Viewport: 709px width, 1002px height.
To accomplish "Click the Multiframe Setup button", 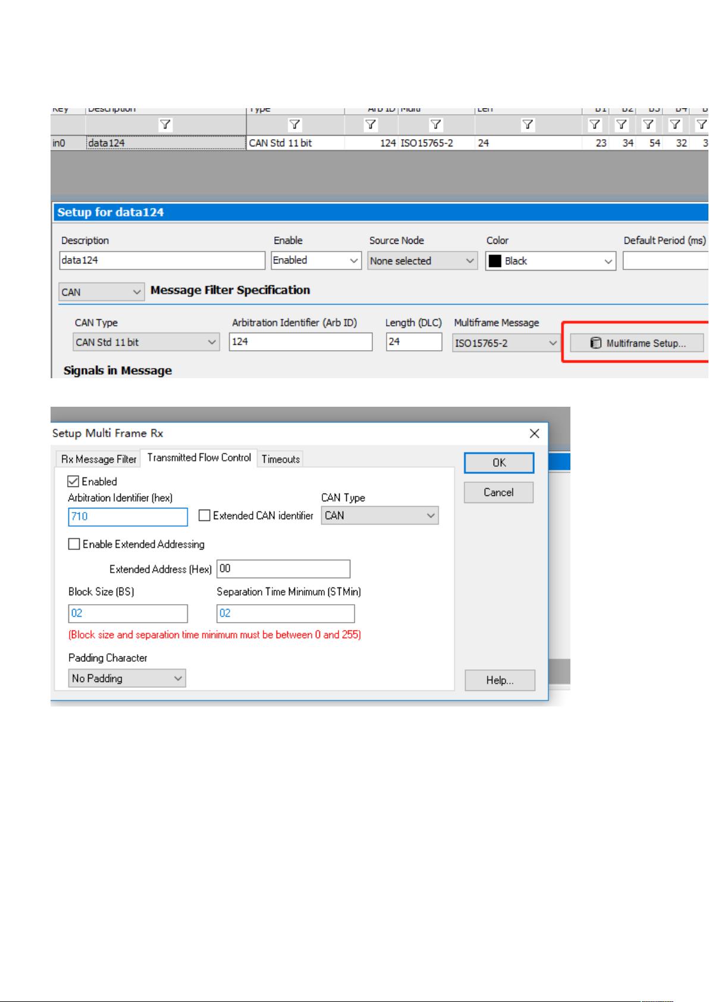I will pos(637,343).
